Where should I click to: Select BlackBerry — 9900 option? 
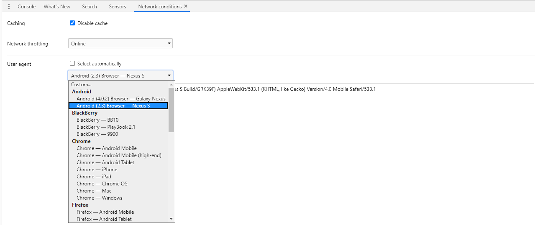pyautogui.click(x=118, y=134)
